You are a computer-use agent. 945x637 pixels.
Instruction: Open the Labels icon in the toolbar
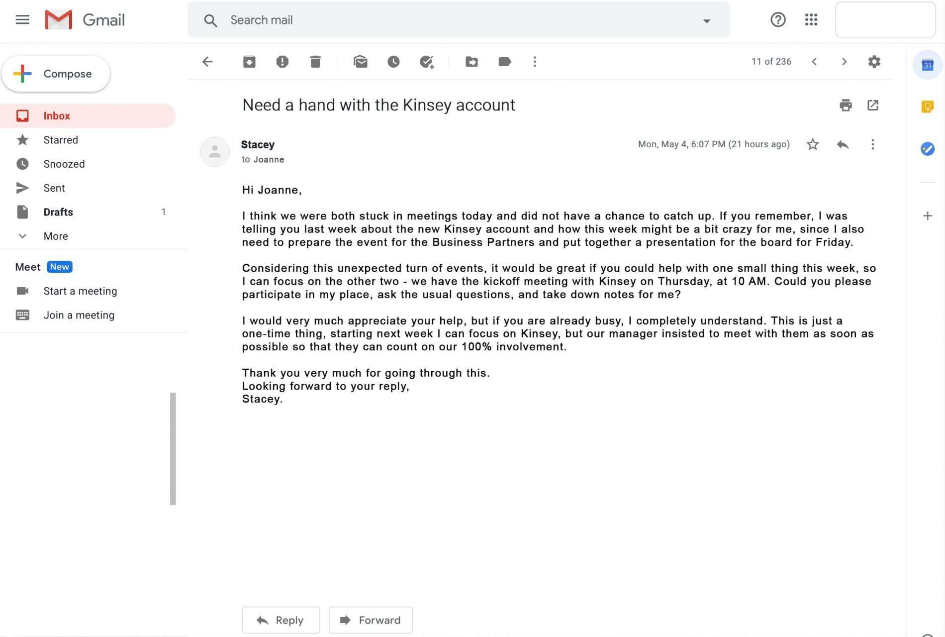pos(504,62)
